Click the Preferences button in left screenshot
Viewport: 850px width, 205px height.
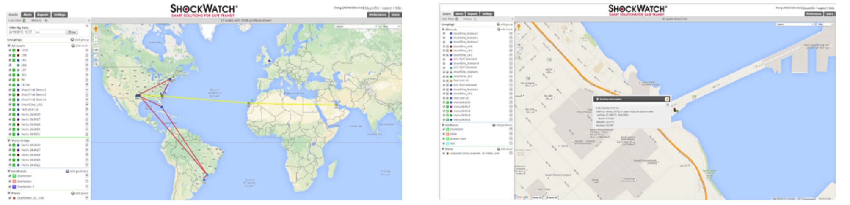[377, 15]
